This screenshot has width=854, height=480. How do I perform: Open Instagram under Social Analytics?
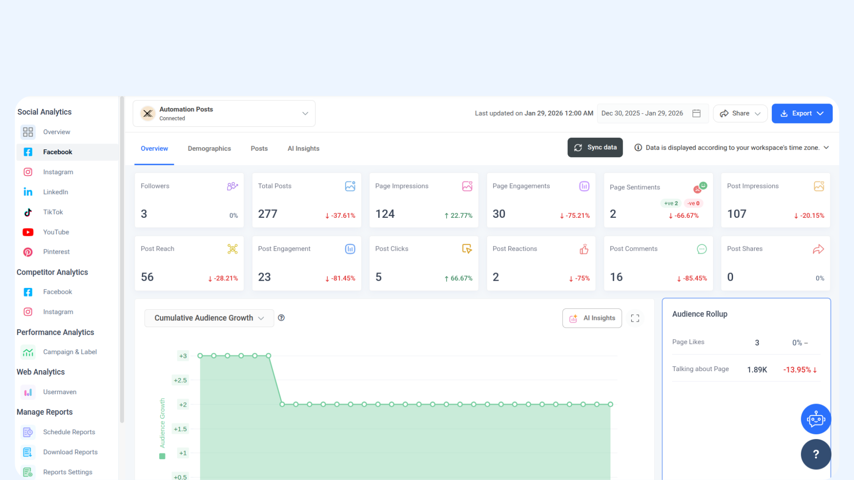coord(58,172)
